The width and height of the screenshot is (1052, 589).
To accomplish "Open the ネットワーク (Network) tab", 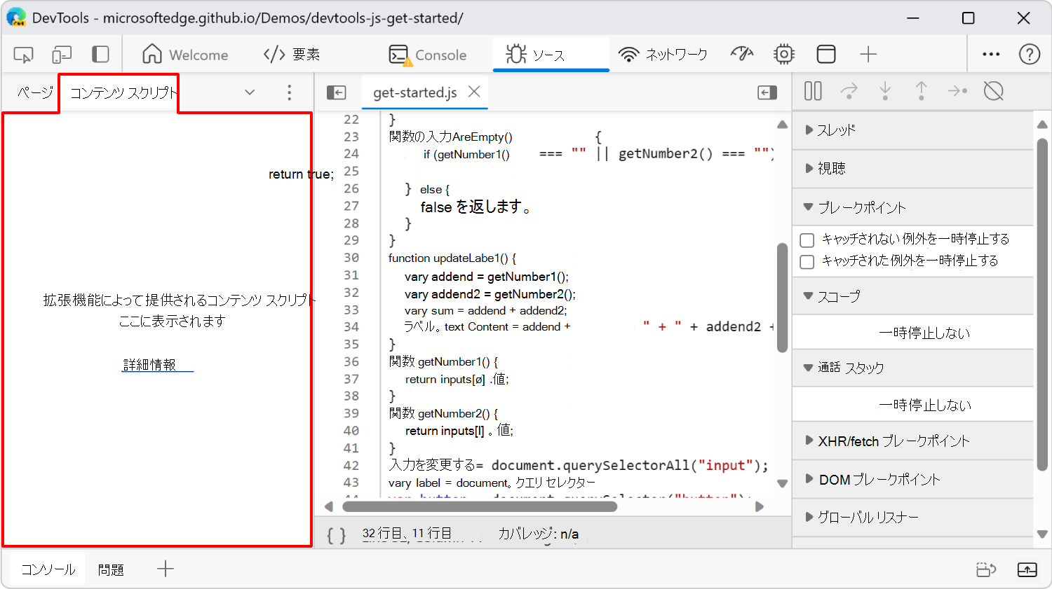I will coord(663,55).
